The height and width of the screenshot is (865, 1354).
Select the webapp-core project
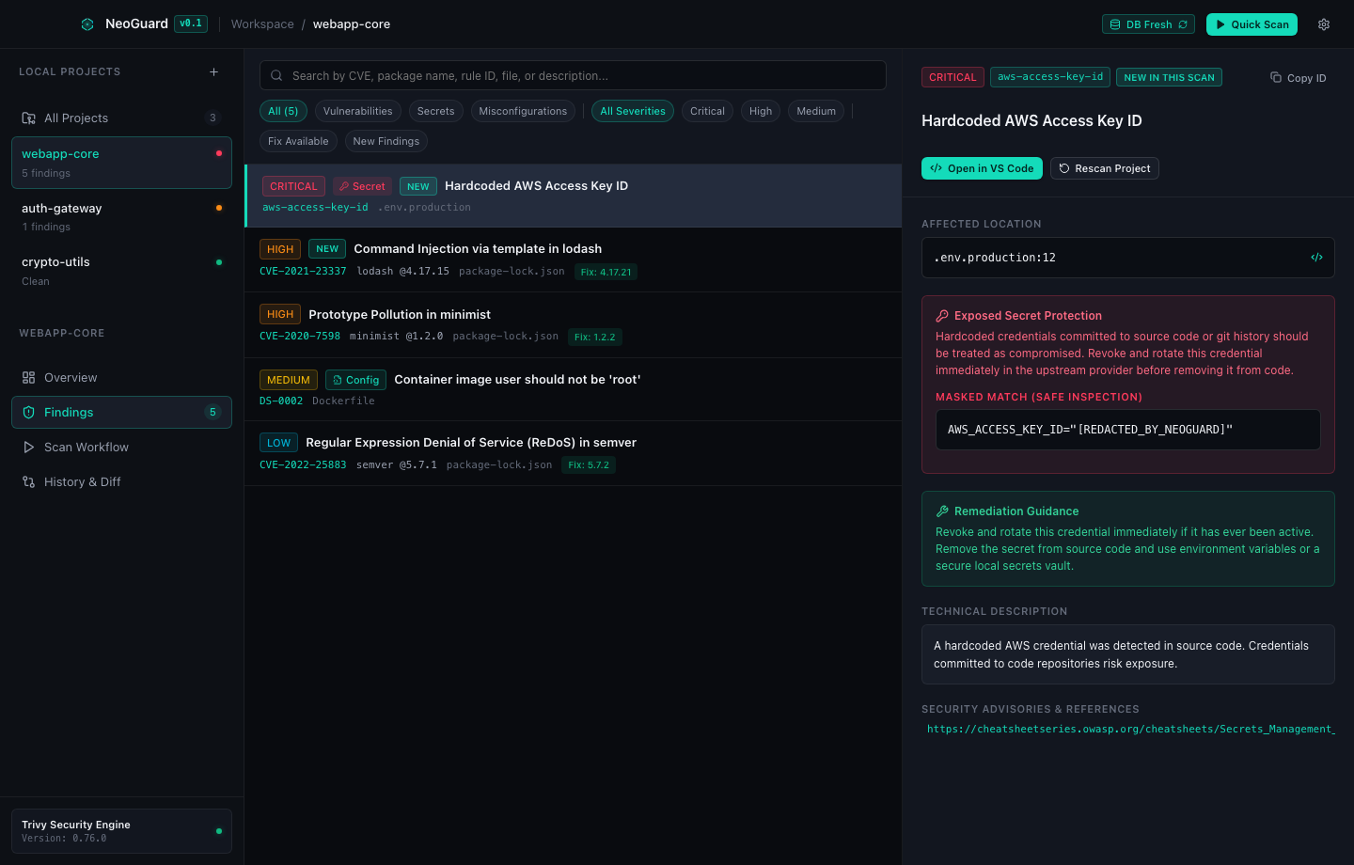121,163
